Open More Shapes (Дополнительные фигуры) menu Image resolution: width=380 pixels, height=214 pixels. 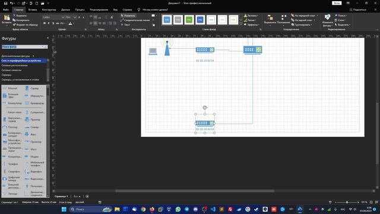point(18,56)
